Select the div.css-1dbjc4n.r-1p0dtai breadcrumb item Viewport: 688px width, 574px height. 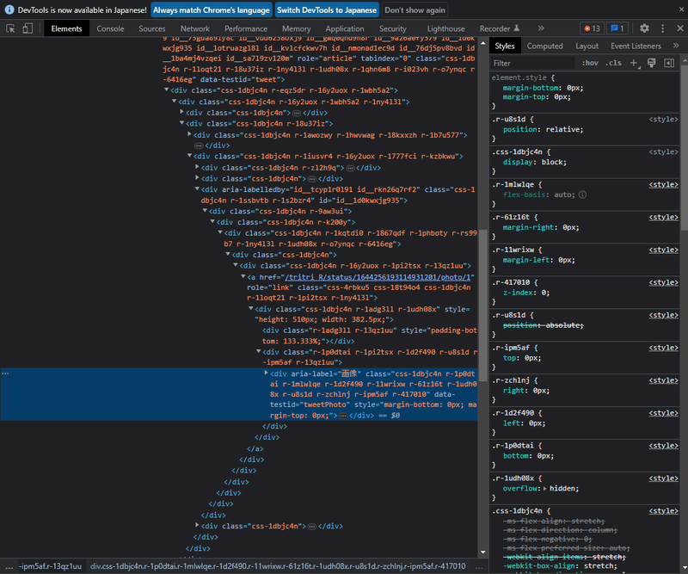point(278,566)
